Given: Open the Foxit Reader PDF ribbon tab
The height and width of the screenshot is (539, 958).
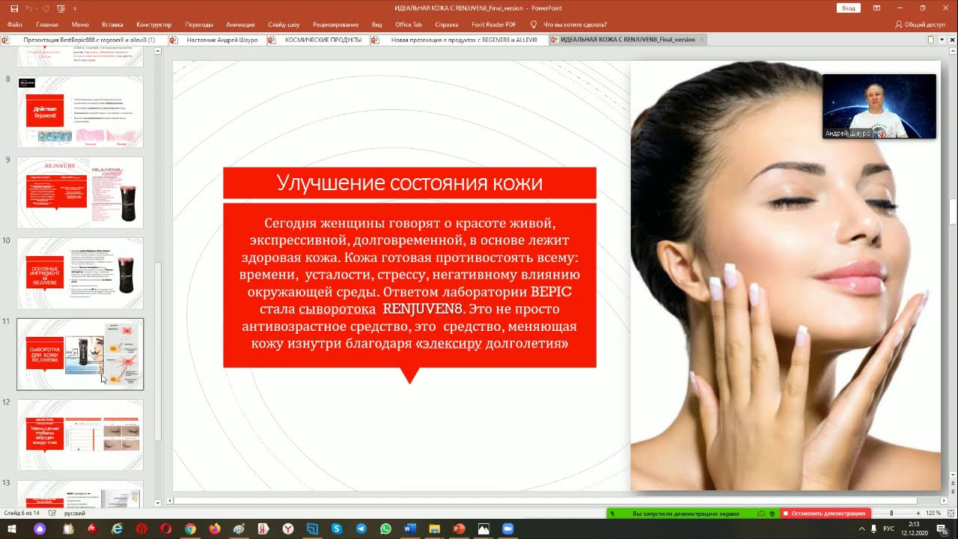Looking at the screenshot, I should [494, 25].
